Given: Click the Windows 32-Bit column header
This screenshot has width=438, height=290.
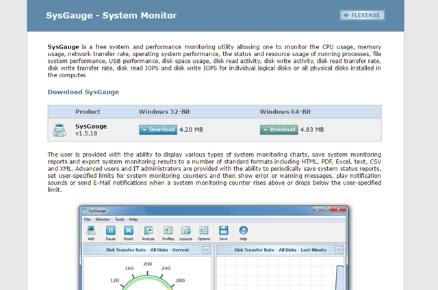Looking at the screenshot, I should pyautogui.click(x=164, y=112).
